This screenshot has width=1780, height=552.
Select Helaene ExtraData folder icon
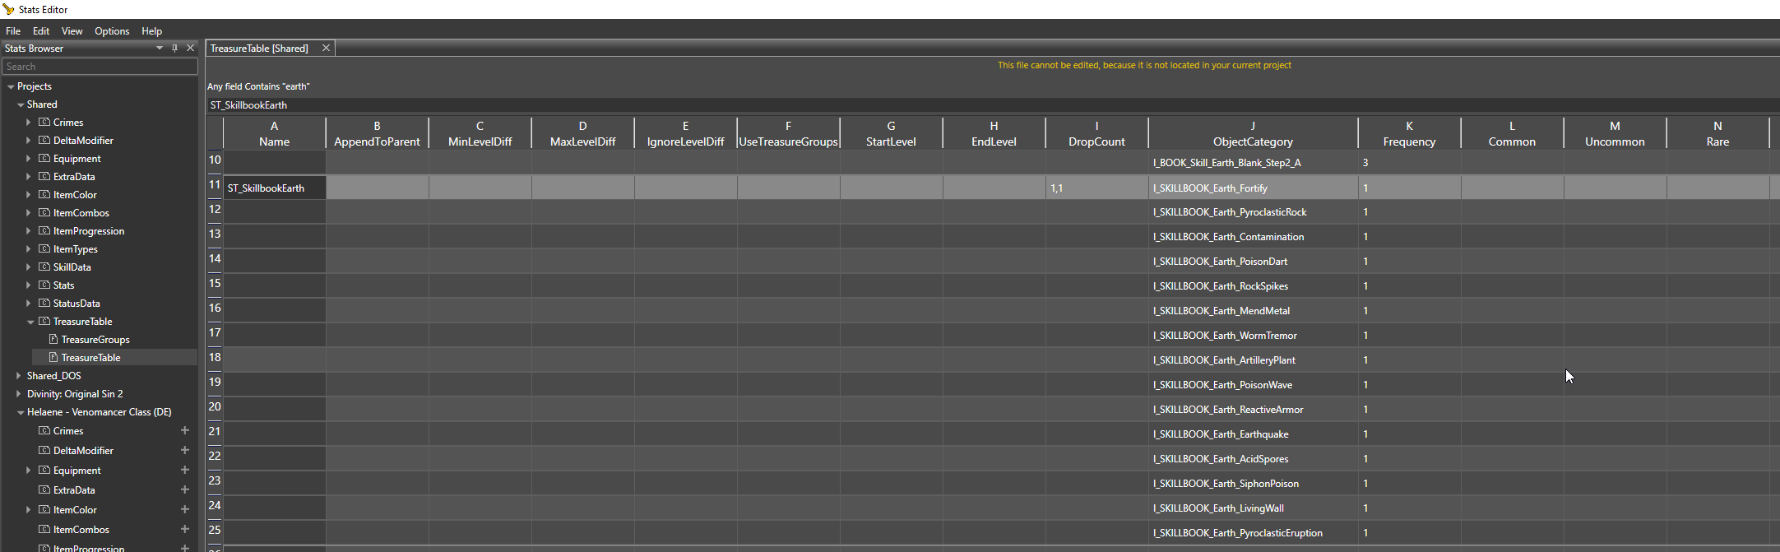tap(44, 490)
